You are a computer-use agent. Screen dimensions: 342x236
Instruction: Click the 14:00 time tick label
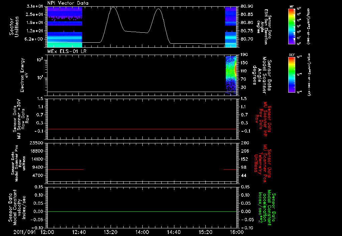pos(142,232)
